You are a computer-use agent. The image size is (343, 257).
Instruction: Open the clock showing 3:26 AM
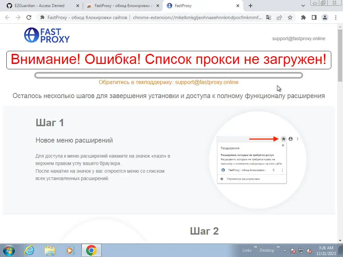[x=326, y=251]
